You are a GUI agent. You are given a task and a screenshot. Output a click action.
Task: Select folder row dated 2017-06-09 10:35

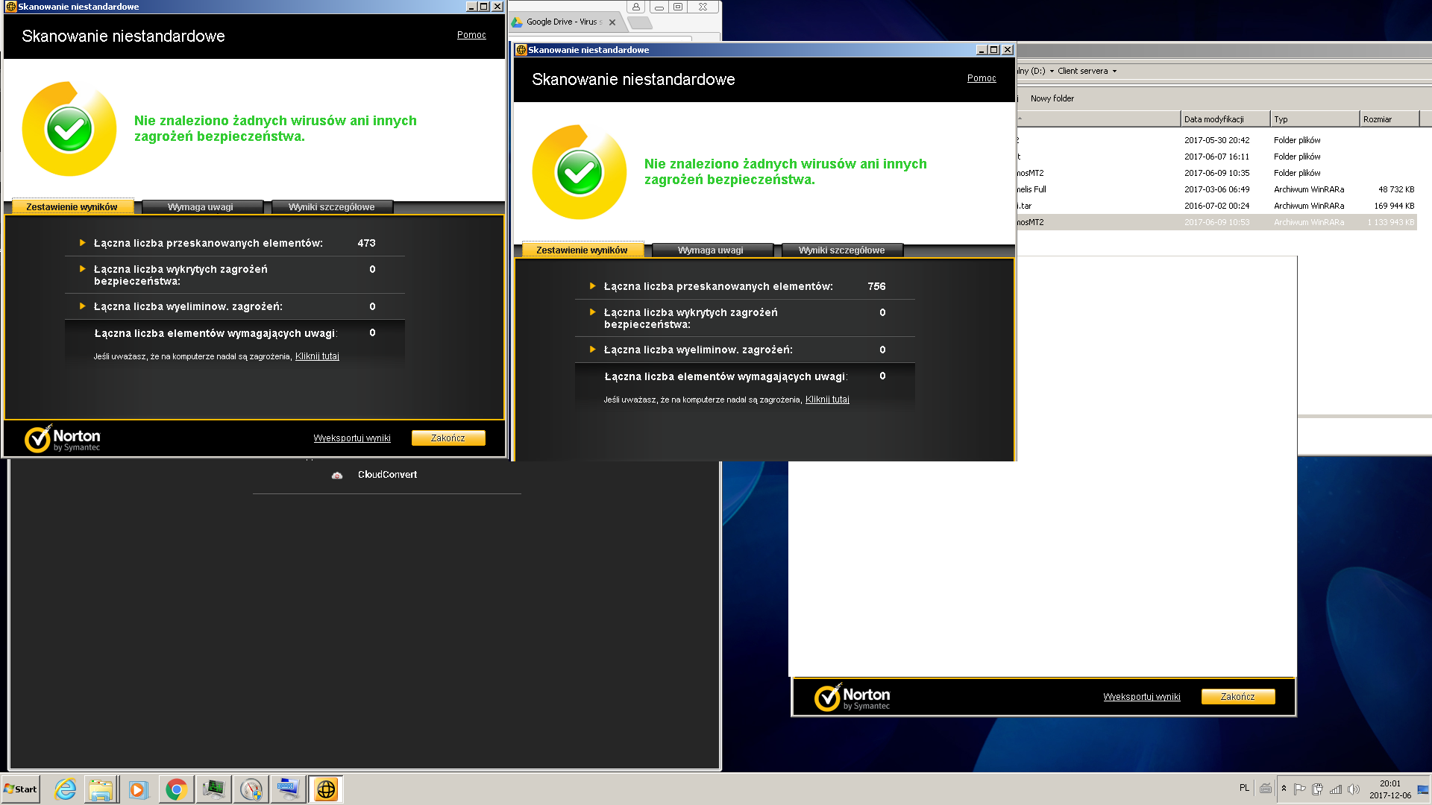coord(1216,173)
